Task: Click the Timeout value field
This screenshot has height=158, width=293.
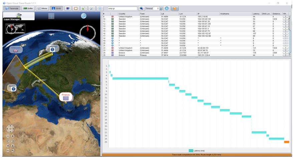Action: pyautogui.click(x=156, y=8)
